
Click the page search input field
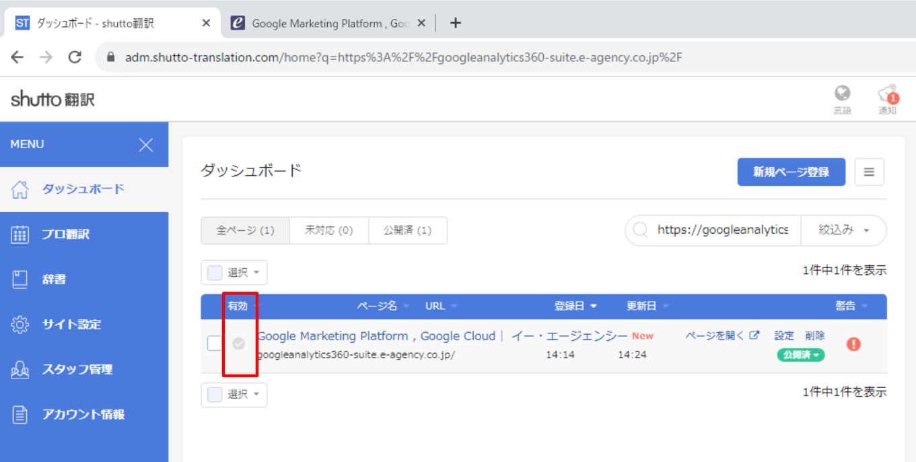[x=723, y=230]
